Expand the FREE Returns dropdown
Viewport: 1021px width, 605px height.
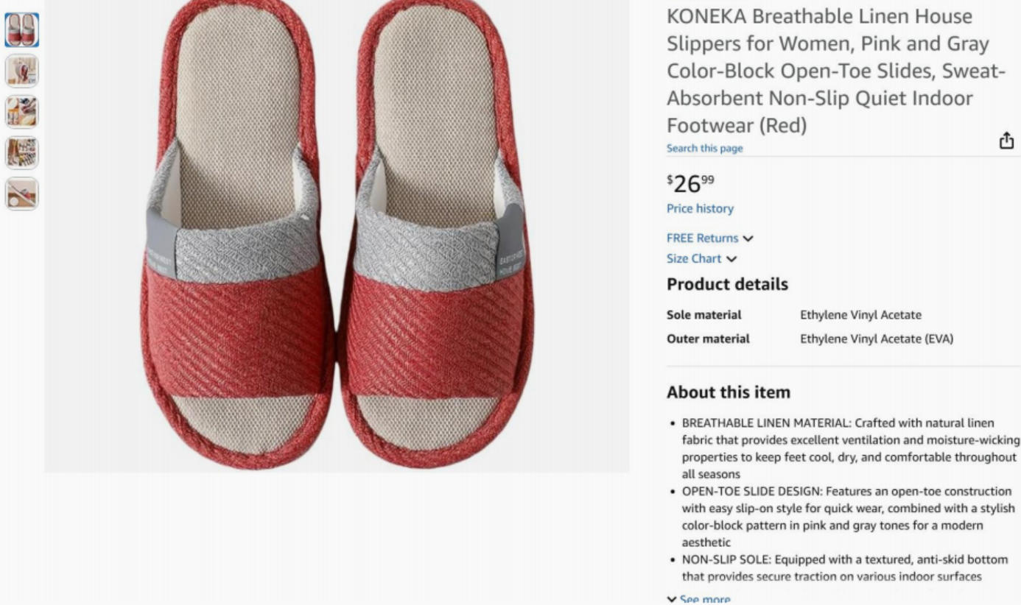pyautogui.click(x=709, y=238)
